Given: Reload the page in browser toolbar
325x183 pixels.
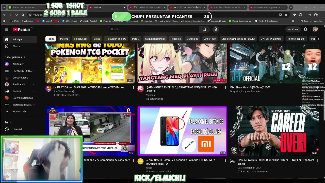Looking at the screenshot, I should point(17,15).
